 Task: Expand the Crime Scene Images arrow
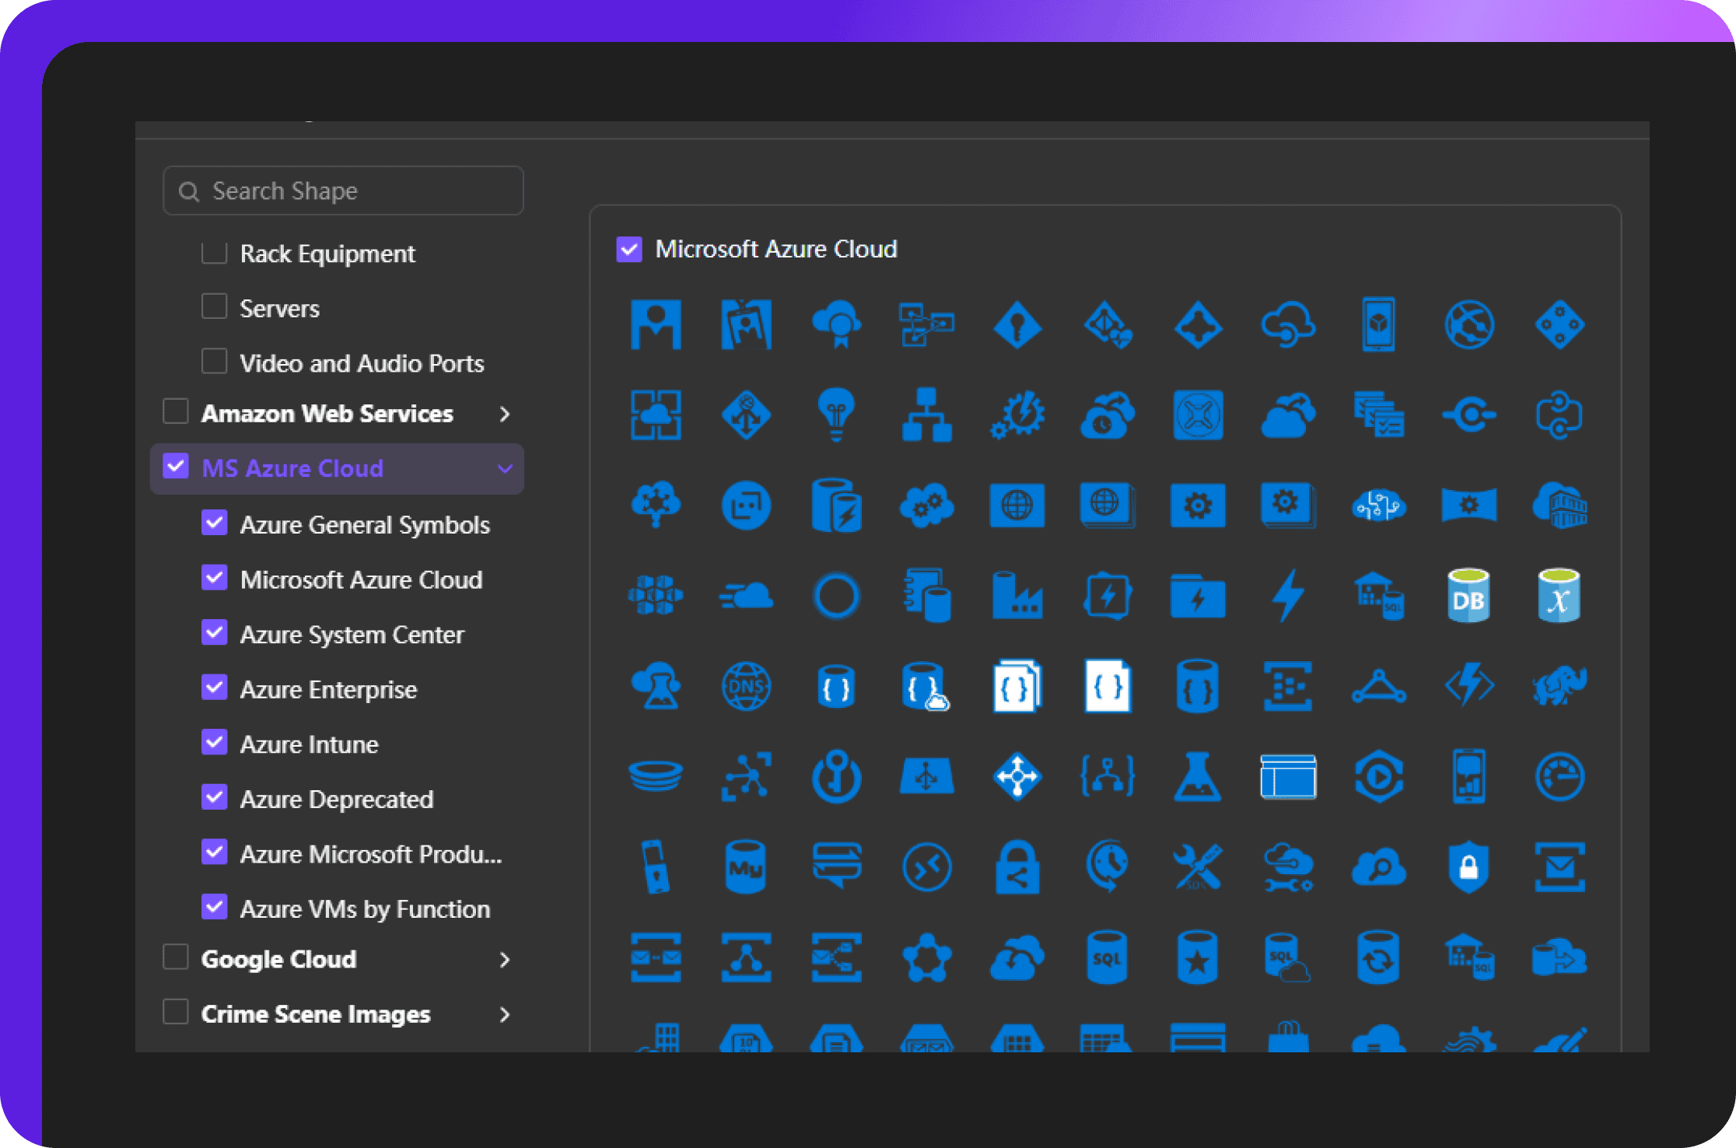coord(505,1014)
